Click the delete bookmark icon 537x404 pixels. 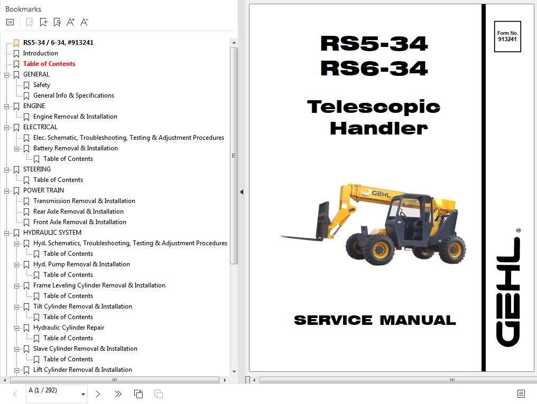pyautogui.click(x=30, y=22)
